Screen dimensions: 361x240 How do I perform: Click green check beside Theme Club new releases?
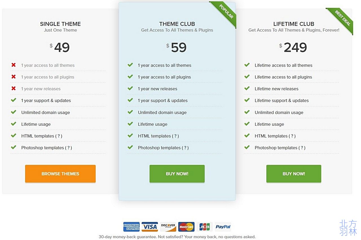(x=130, y=88)
